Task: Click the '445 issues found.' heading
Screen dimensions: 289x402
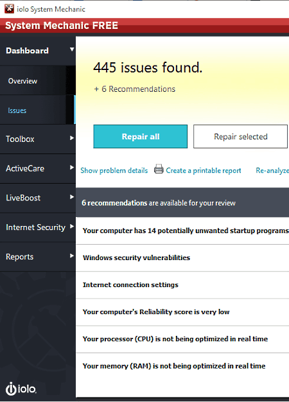Action: (148, 67)
